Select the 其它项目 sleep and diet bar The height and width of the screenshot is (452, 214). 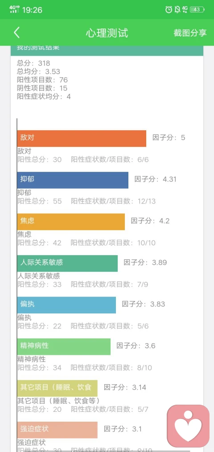(58, 388)
